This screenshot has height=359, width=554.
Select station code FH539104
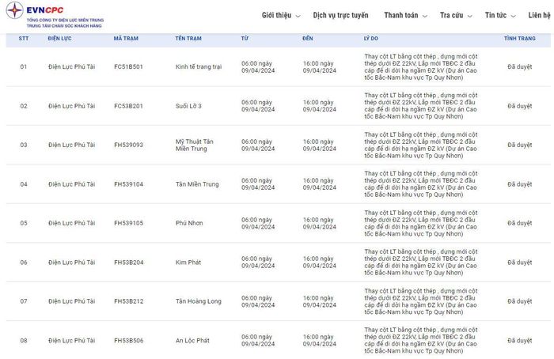coord(128,184)
